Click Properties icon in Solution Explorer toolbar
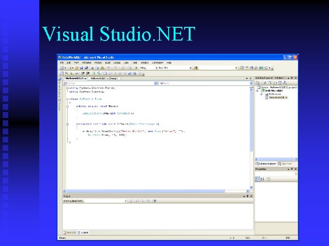Viewport: 329px width, 246px height. (x=258, y=83)
